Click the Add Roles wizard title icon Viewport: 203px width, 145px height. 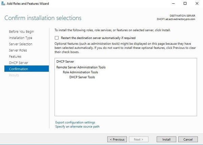3,3
